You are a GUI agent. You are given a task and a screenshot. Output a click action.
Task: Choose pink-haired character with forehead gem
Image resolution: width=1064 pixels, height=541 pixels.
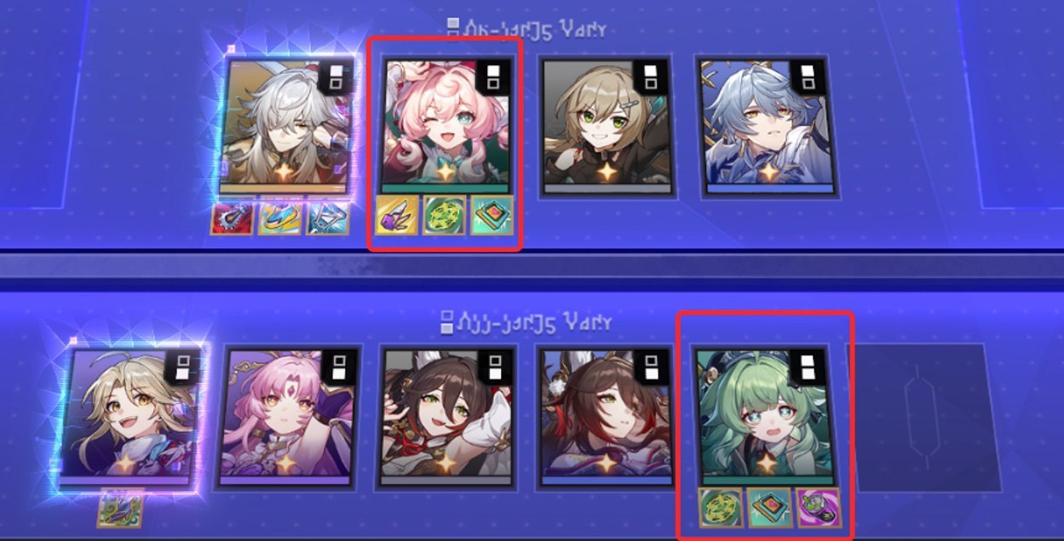[289, 416]
